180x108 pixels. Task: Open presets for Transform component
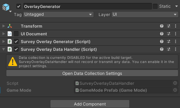tap(169, 26)
